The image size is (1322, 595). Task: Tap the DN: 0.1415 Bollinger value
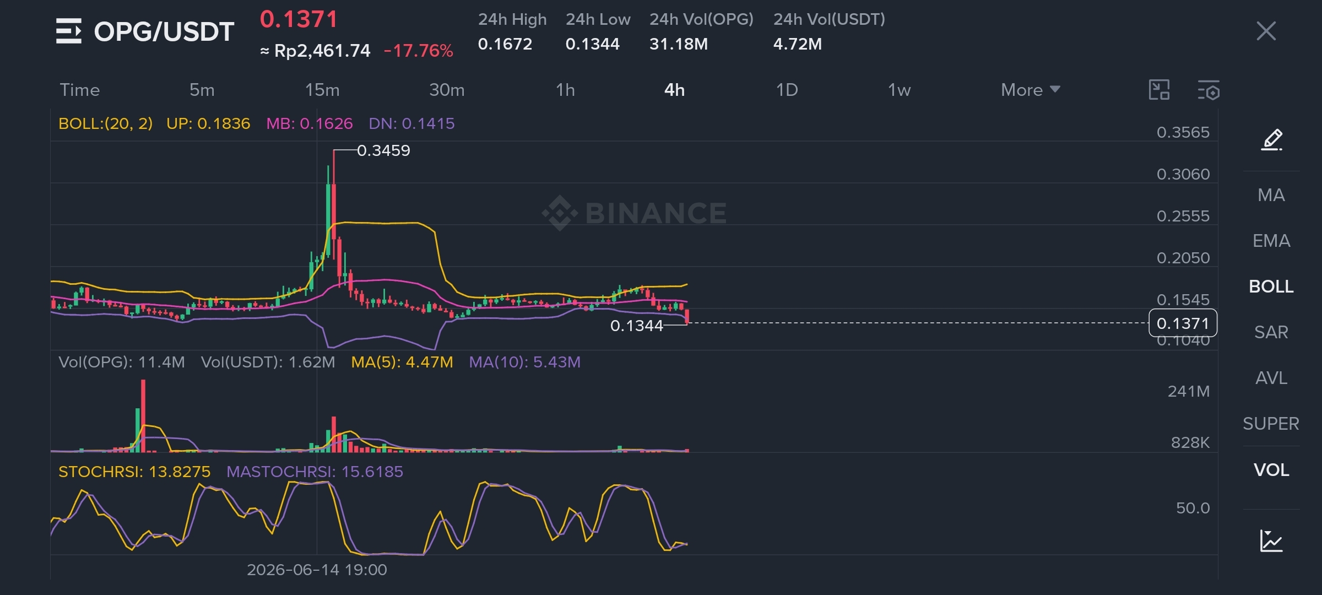tap(411, 123)
